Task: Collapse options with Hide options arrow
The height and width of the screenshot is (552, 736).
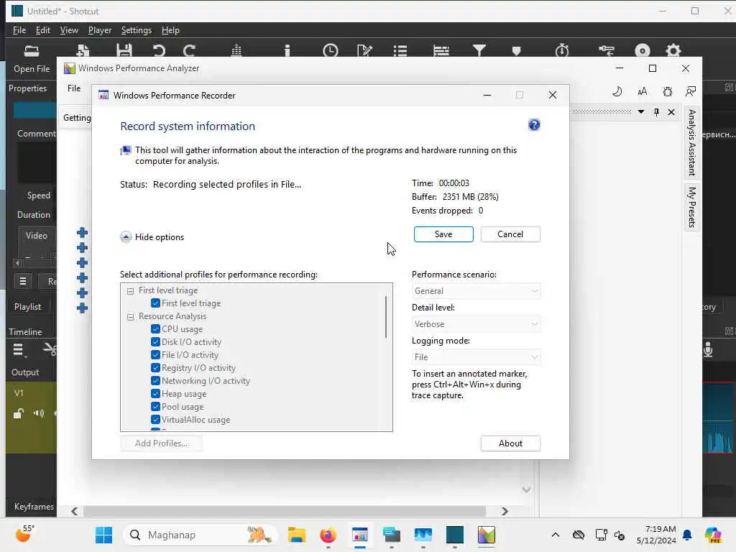Action: pyautogui.click(x=126, y=237)
